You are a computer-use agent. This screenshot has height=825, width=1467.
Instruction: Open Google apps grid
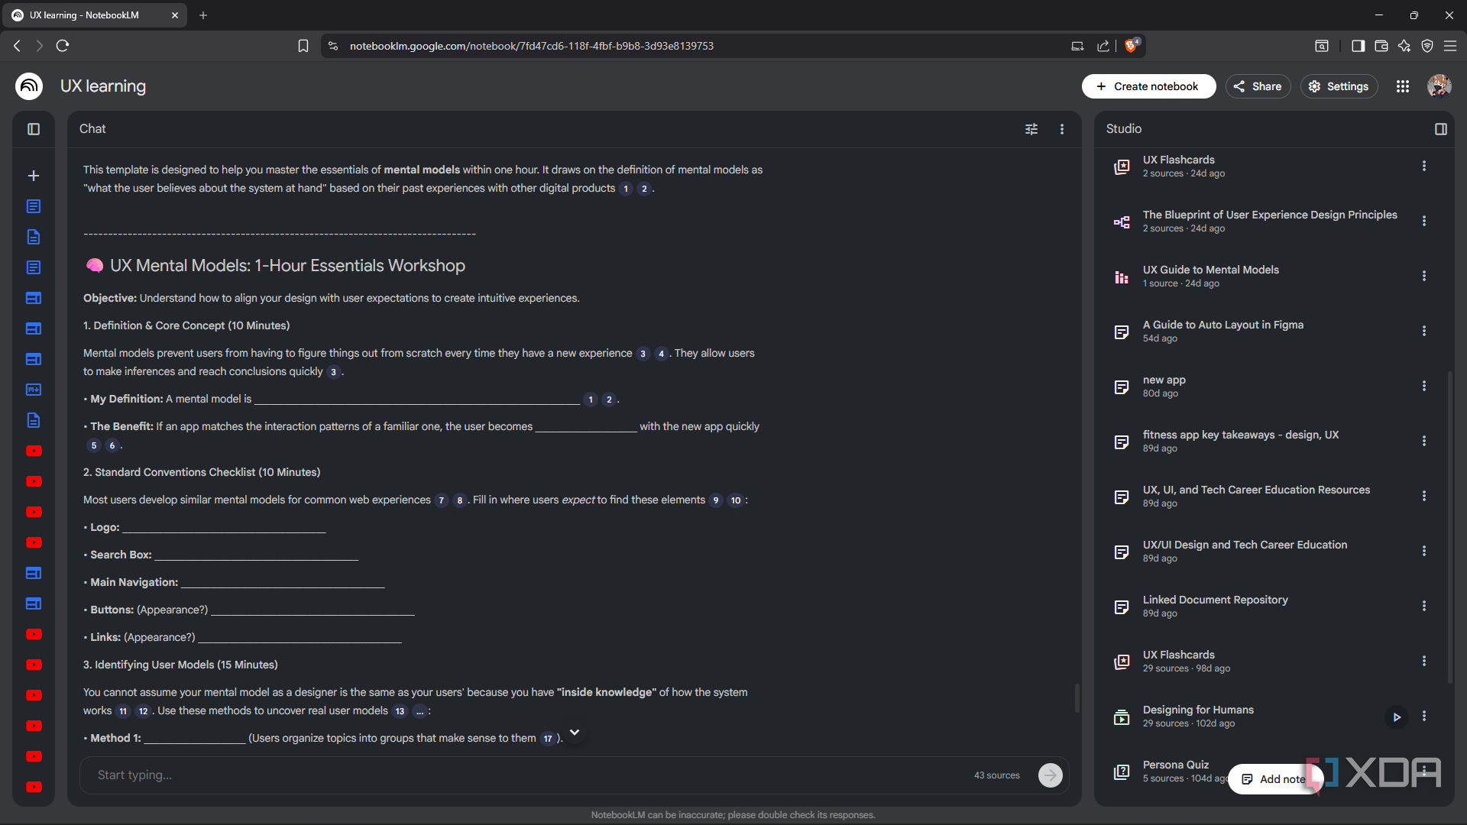tap(1403, 86)
